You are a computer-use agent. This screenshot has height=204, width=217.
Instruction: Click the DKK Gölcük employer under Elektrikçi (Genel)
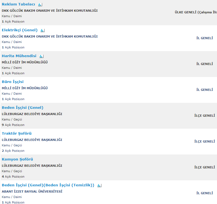tap(50, 36)
